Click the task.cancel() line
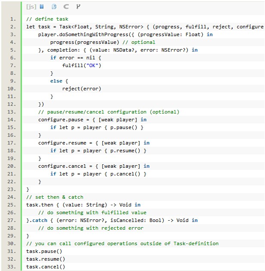The height and width of the screenshot is (271, 265). point(46,267)
